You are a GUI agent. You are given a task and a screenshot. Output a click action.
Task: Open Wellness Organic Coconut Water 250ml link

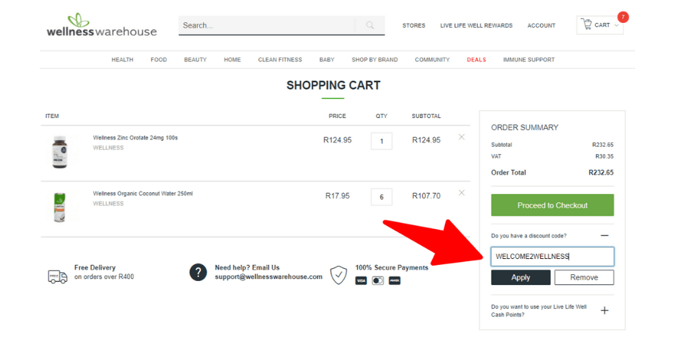pos(143,193)
